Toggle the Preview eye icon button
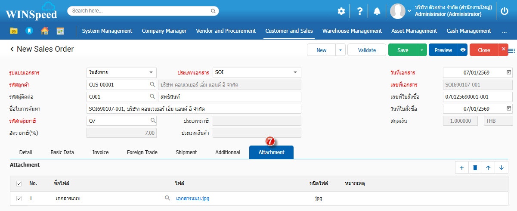 click(x=463, y=50)
